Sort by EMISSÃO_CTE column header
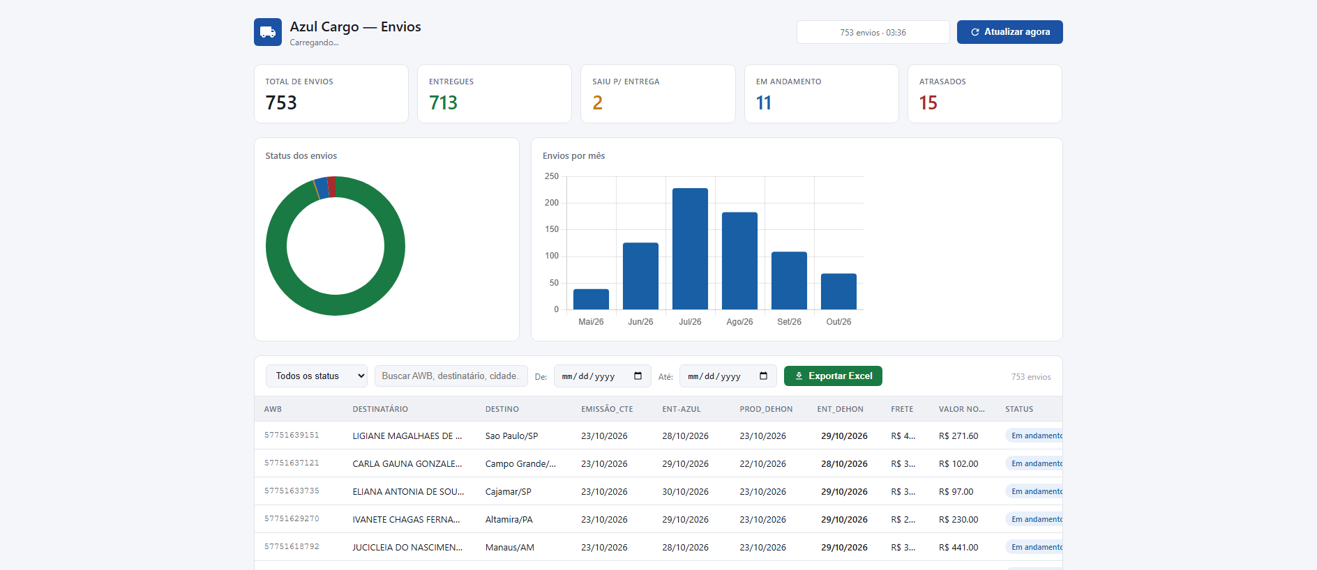This screenshot has height=570, width=1317. 607,410
